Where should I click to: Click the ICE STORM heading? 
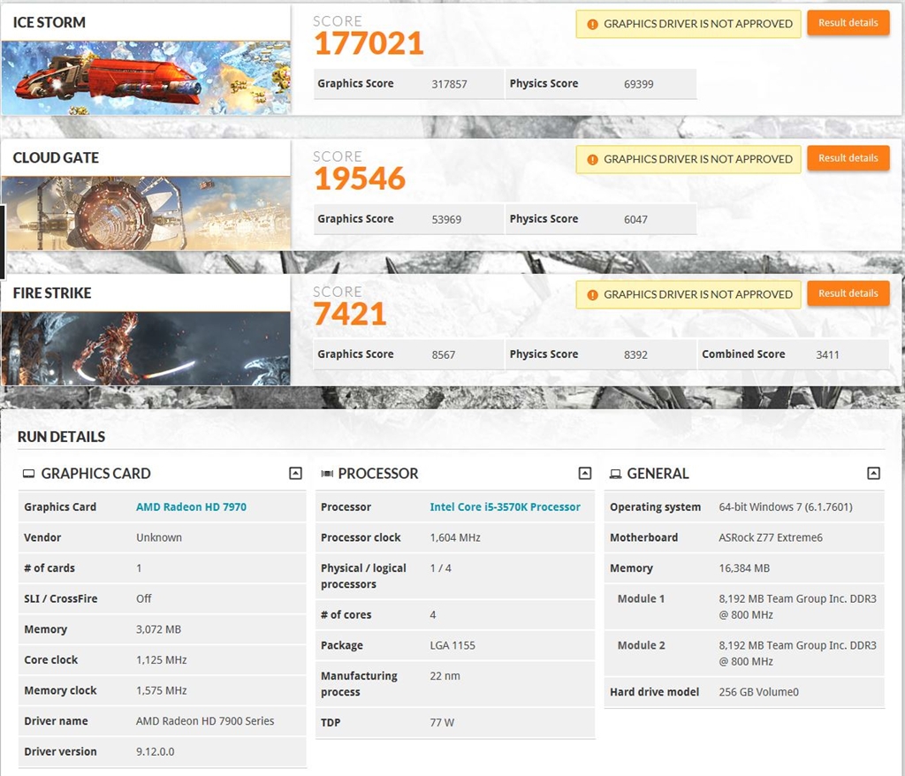click(x=49, y=22)
